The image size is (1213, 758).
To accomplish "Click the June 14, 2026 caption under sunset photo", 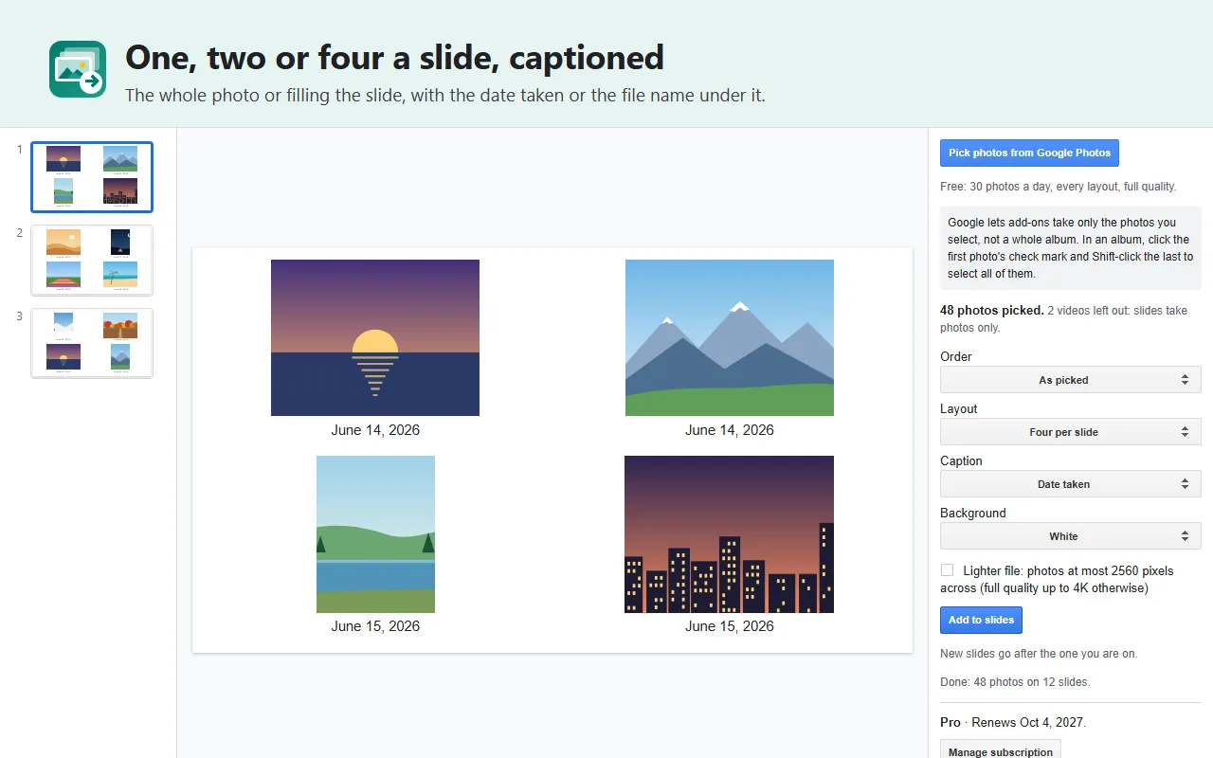I will point(375,430).
